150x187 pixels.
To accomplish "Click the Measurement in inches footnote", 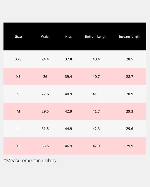I will pos(30,161).
